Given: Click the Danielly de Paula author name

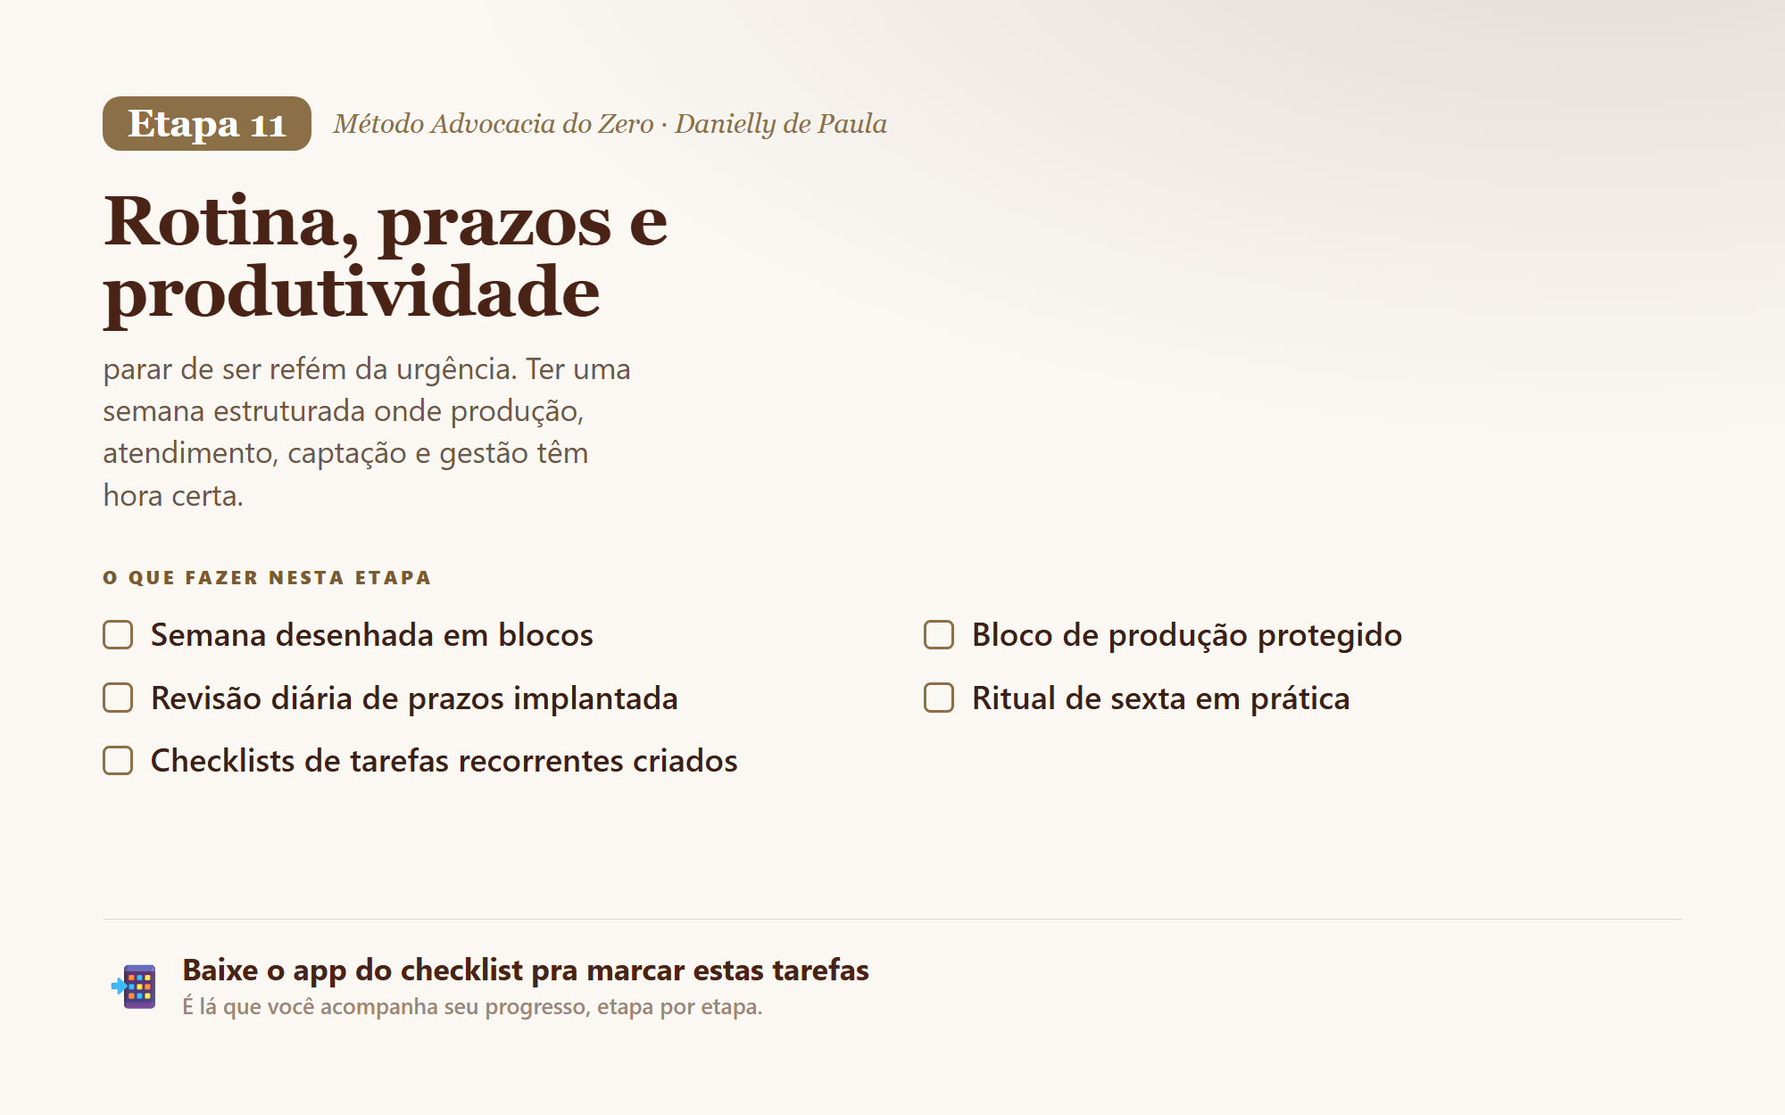Looking at the screenshot, I should tap(781, 123).
